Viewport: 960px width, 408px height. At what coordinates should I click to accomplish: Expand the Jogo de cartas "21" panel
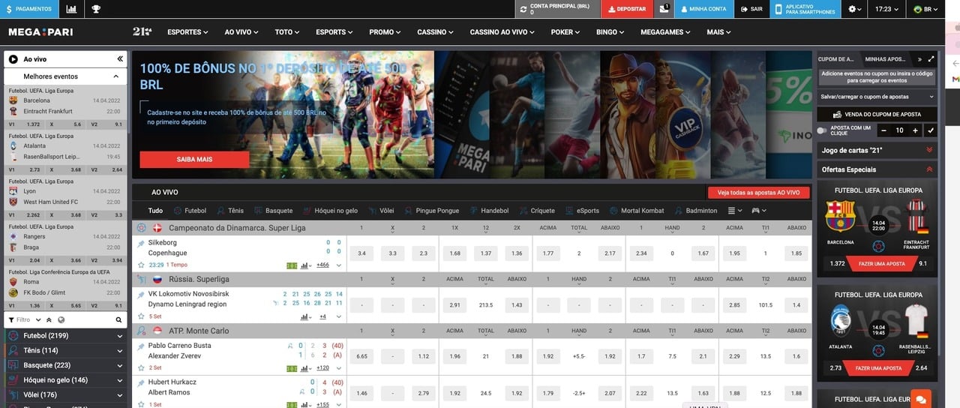tap(877, 150)
